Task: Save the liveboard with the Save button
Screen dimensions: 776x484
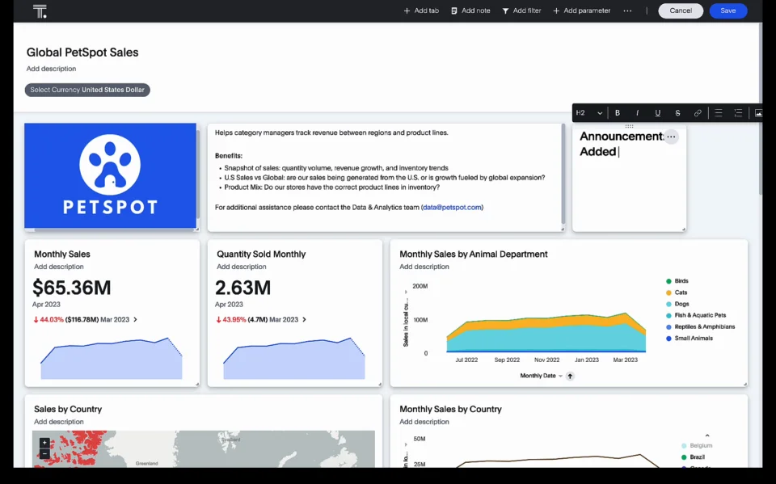Action: [x=727, y=11]
